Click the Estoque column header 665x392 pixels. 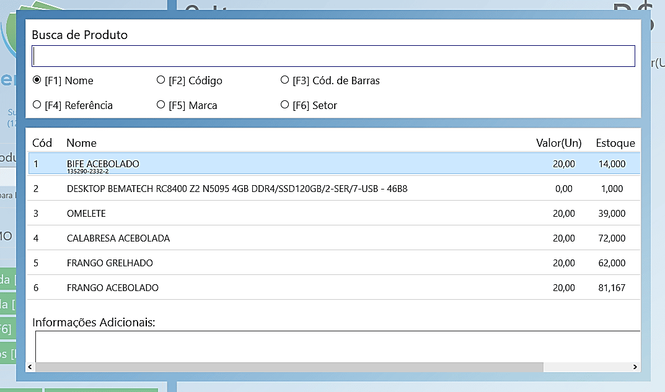[x=615, y=143]
